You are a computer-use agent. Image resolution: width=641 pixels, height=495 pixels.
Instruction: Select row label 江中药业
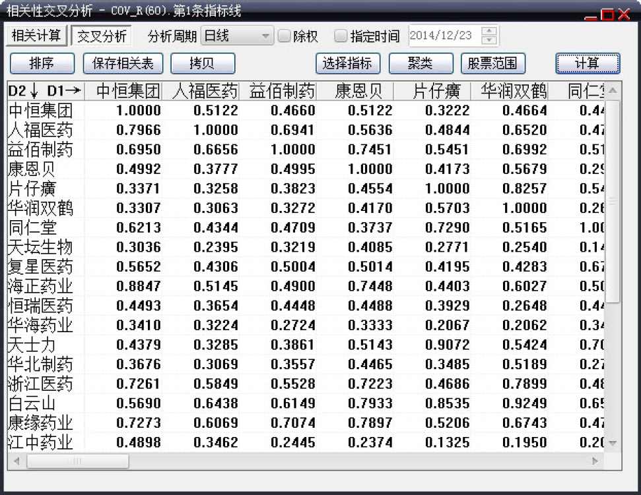point(40,442)
